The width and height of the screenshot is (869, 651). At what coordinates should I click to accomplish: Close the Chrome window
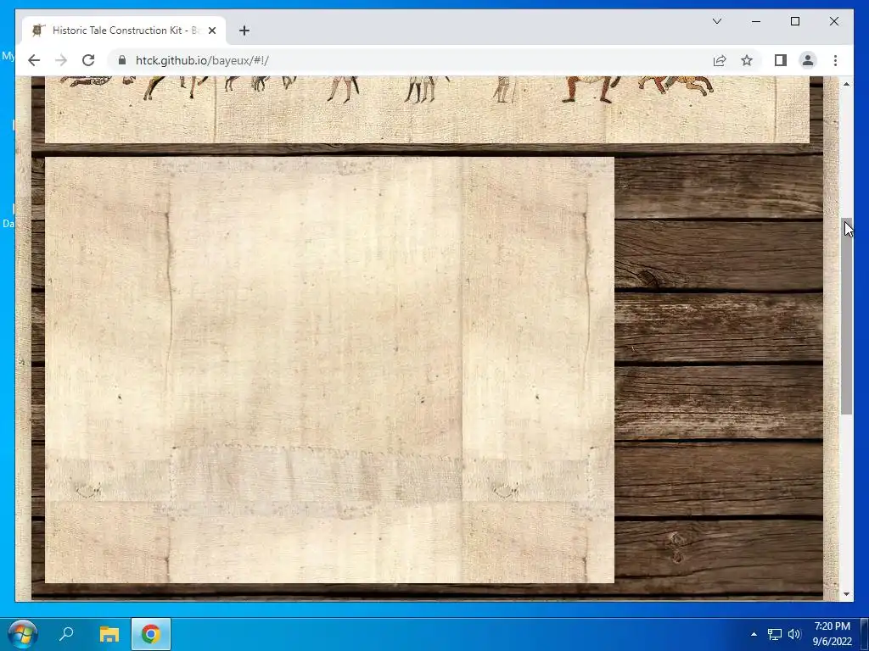pos(834,21)
